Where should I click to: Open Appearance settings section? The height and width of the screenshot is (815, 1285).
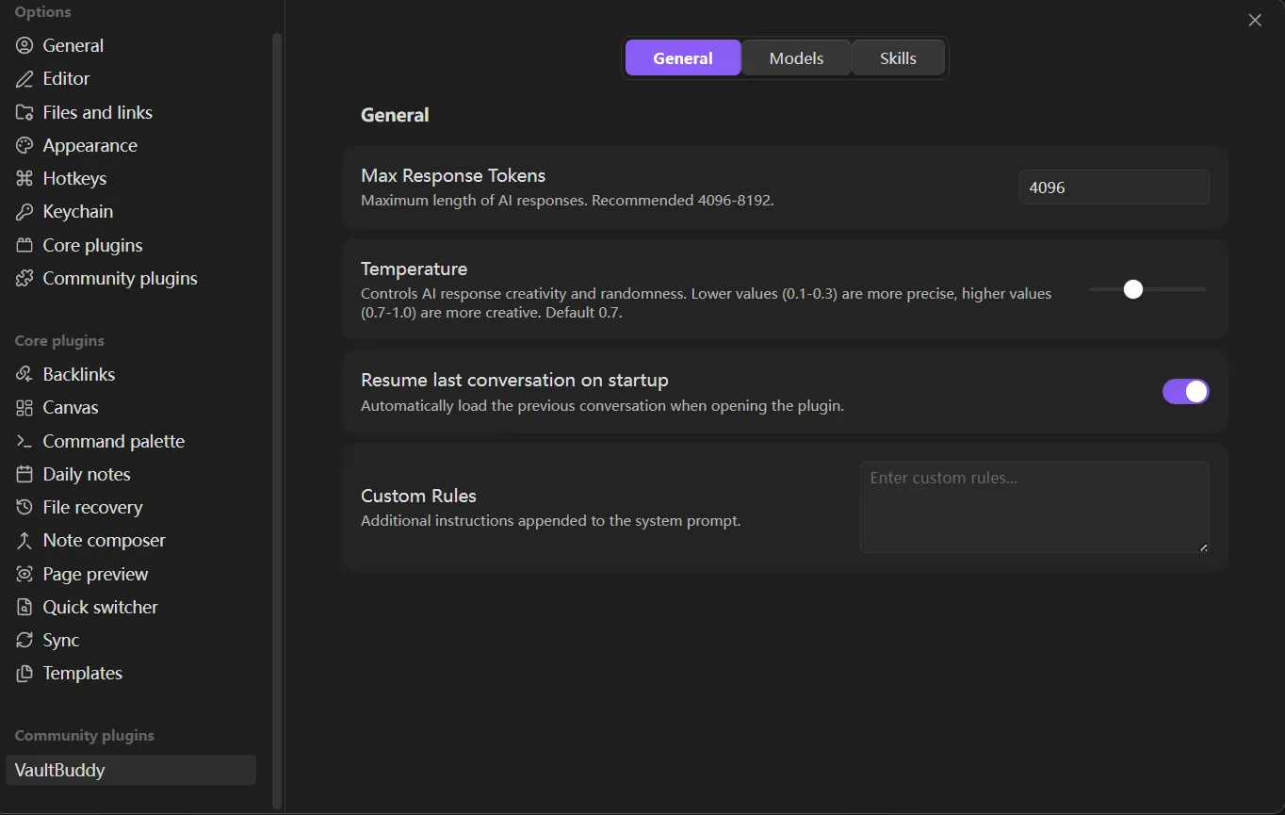(x=130, y=145)
